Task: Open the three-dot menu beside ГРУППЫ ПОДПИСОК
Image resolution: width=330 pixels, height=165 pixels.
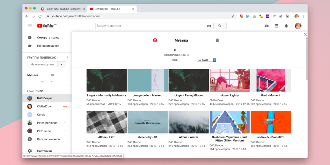Action: click(68, 58)
